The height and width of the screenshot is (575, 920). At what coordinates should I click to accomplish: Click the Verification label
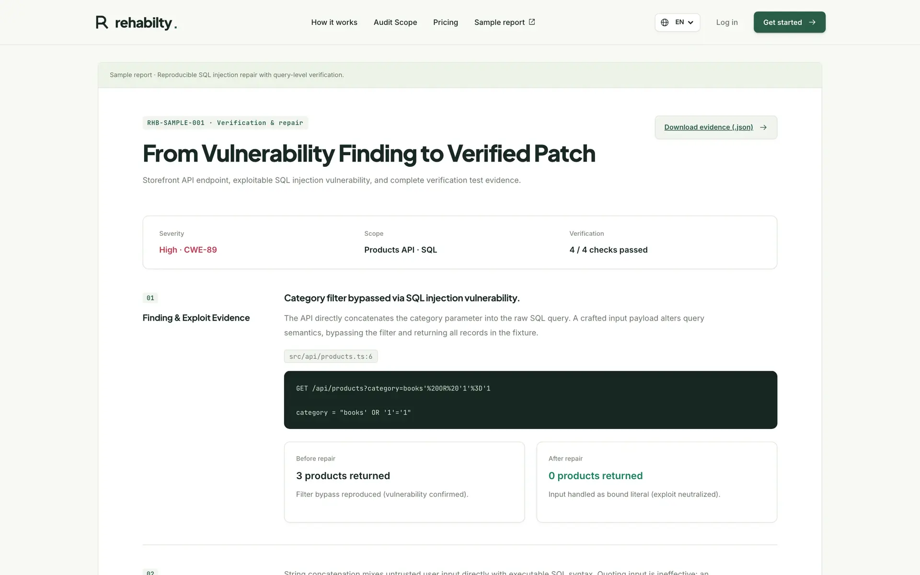tap(586, 233)
